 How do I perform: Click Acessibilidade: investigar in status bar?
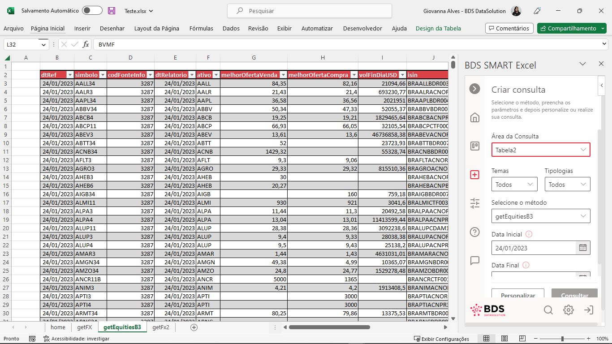pos(76,339)
